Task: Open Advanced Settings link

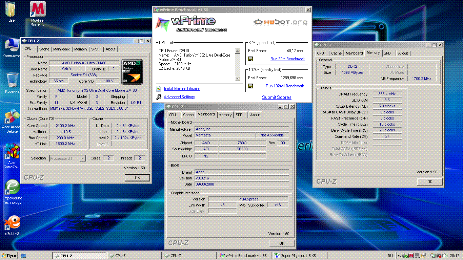Action: coord(179,97)
